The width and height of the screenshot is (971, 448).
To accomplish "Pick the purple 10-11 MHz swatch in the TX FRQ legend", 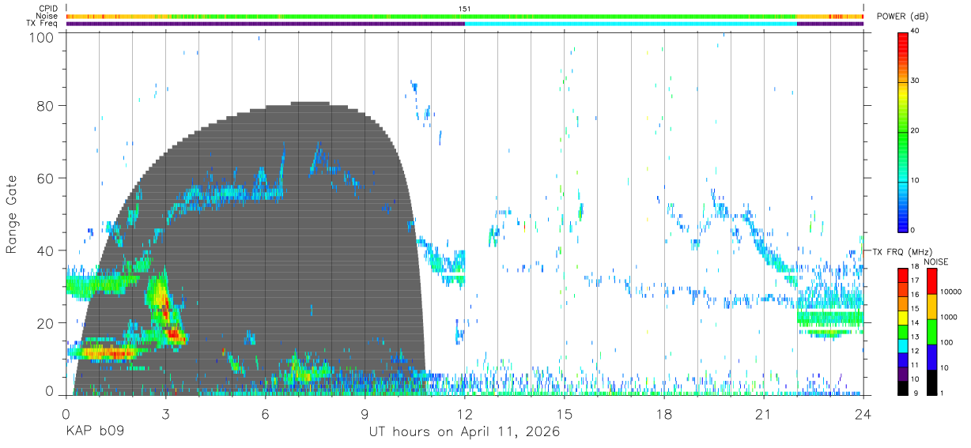I will (902, 372).
